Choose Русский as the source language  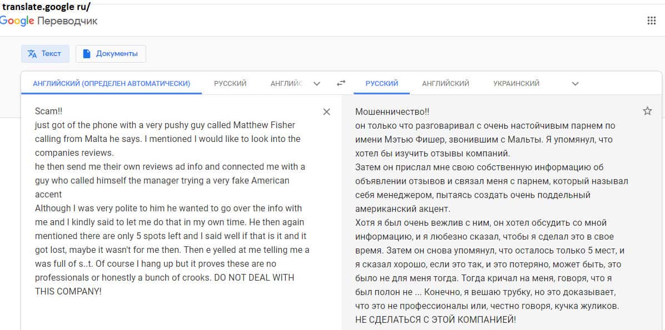[x=230, y=83]
